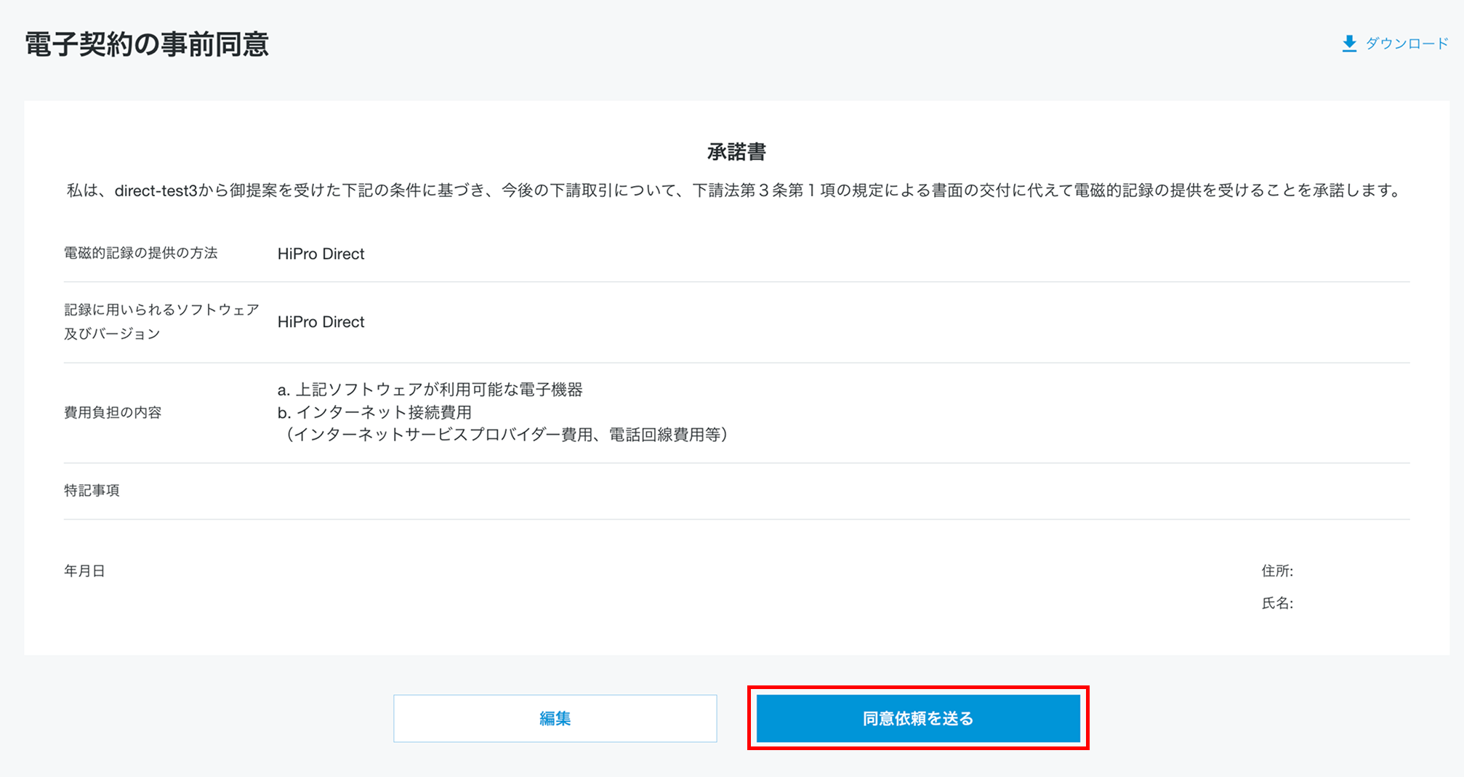
Task: Click the empty area beside 特記事項
Action: click(727, 491)
